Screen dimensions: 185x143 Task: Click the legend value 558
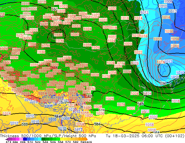pyautogui.click(x=60, y=142)
